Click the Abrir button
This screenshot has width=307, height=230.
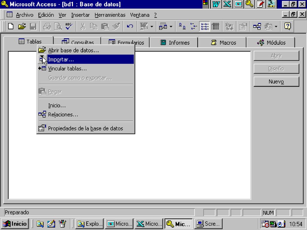pos(276,56)
